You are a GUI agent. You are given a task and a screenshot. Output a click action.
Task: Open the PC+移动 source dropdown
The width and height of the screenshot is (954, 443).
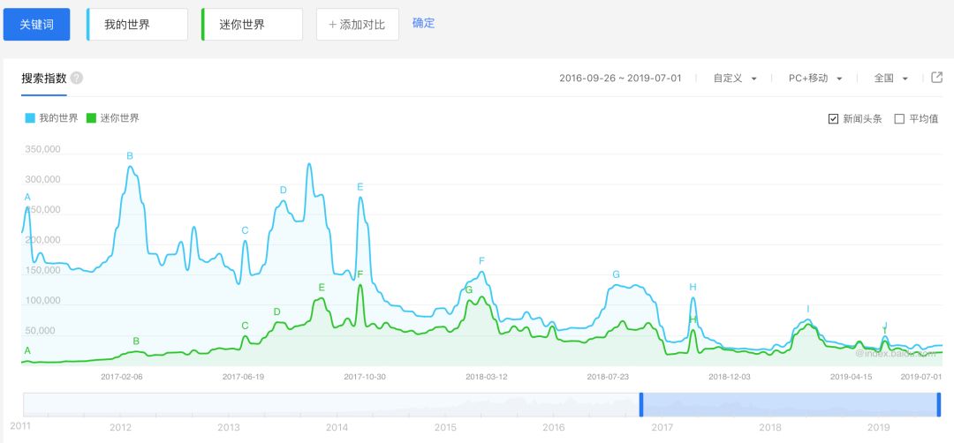tap(815, 79)
